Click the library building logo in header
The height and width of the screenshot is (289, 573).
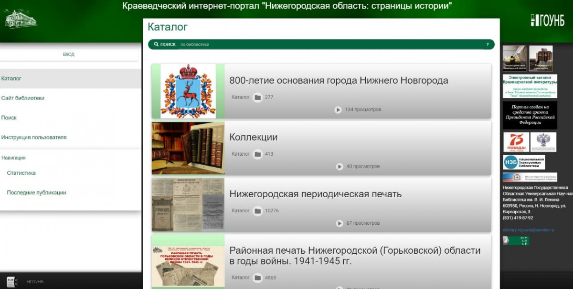[x=21, y=19]
